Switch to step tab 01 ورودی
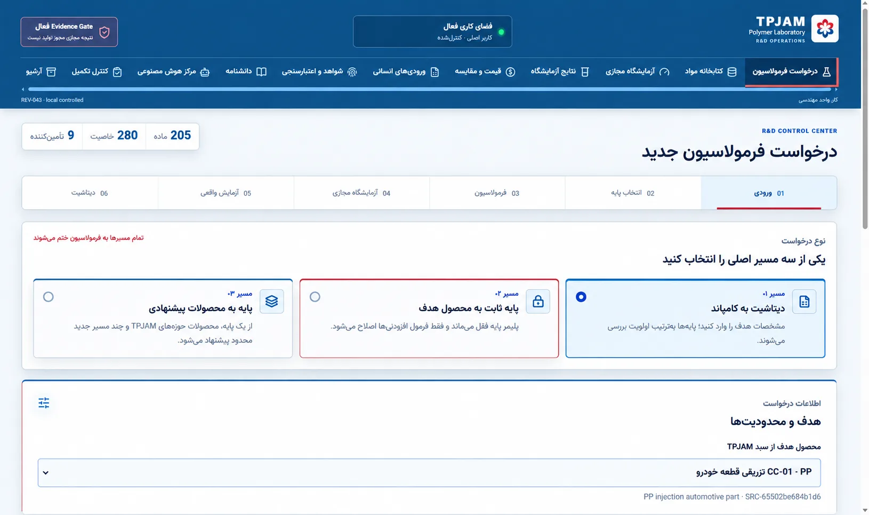The height and width of the screenshot is (515, 869). 769,193
